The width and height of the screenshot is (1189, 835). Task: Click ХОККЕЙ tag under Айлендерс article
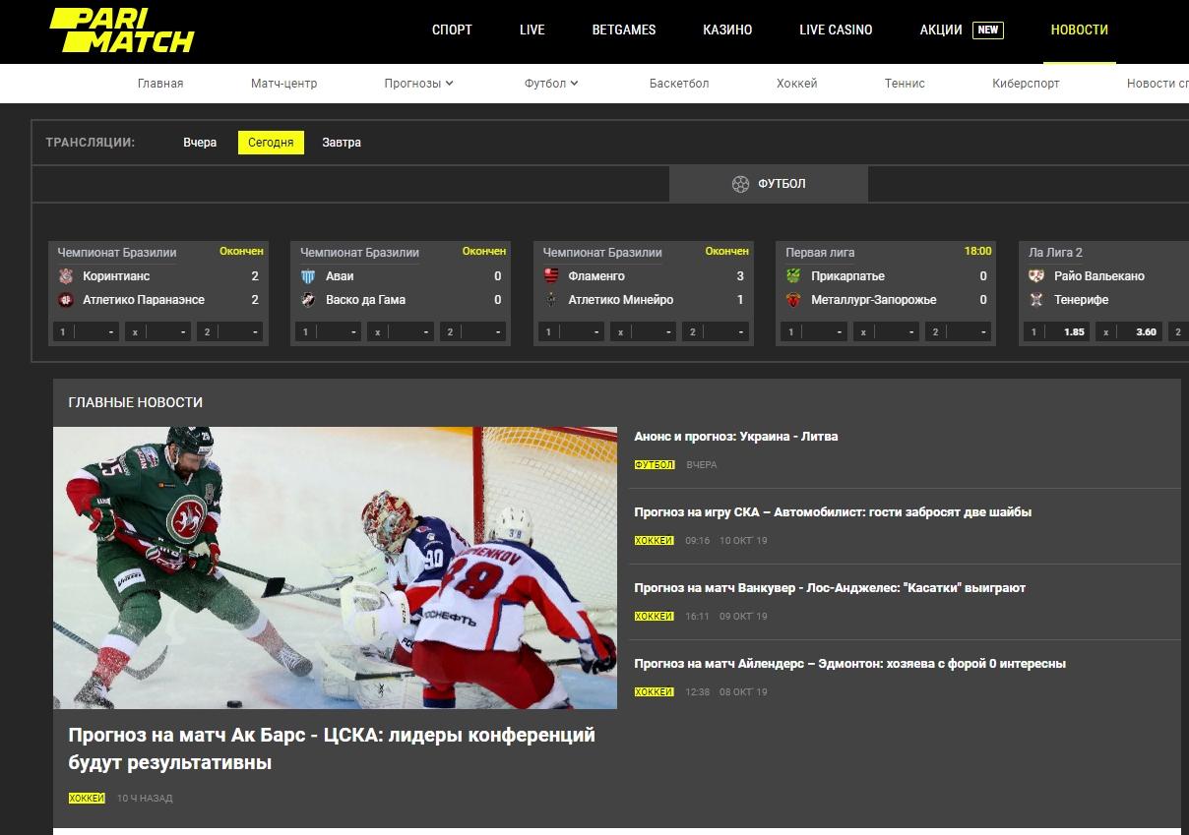[655, 691]
